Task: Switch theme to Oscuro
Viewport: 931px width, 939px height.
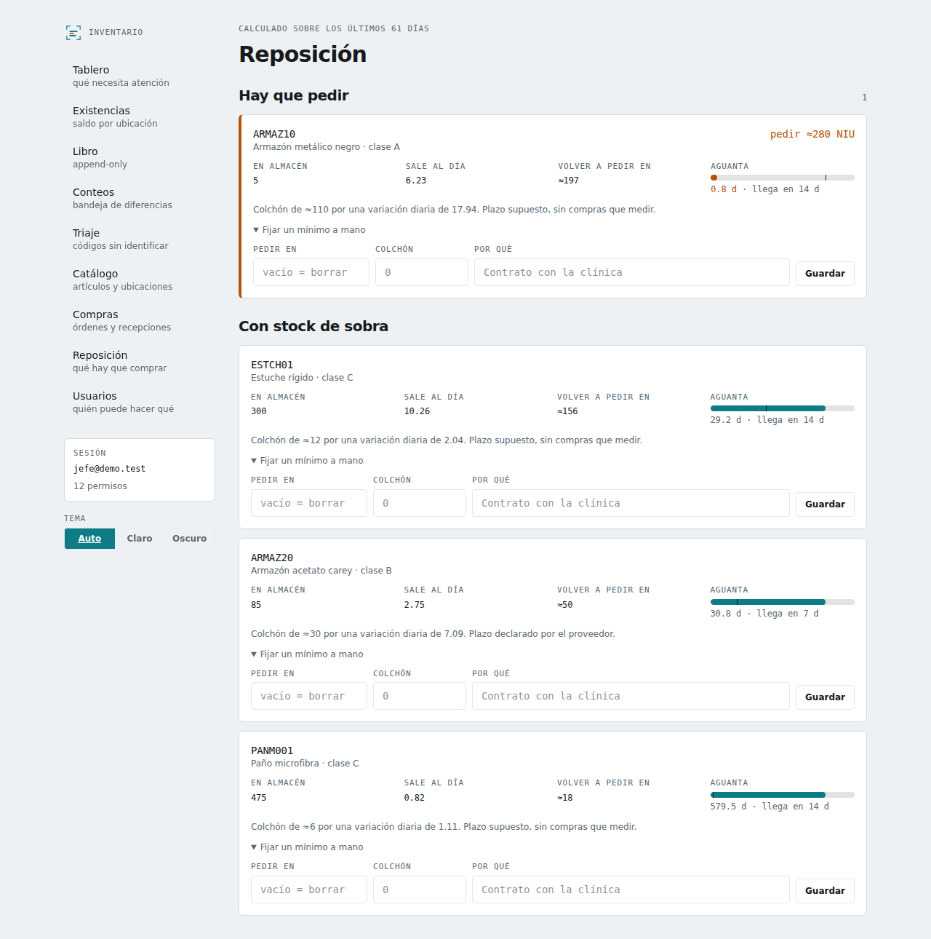Action: point(189,539)
